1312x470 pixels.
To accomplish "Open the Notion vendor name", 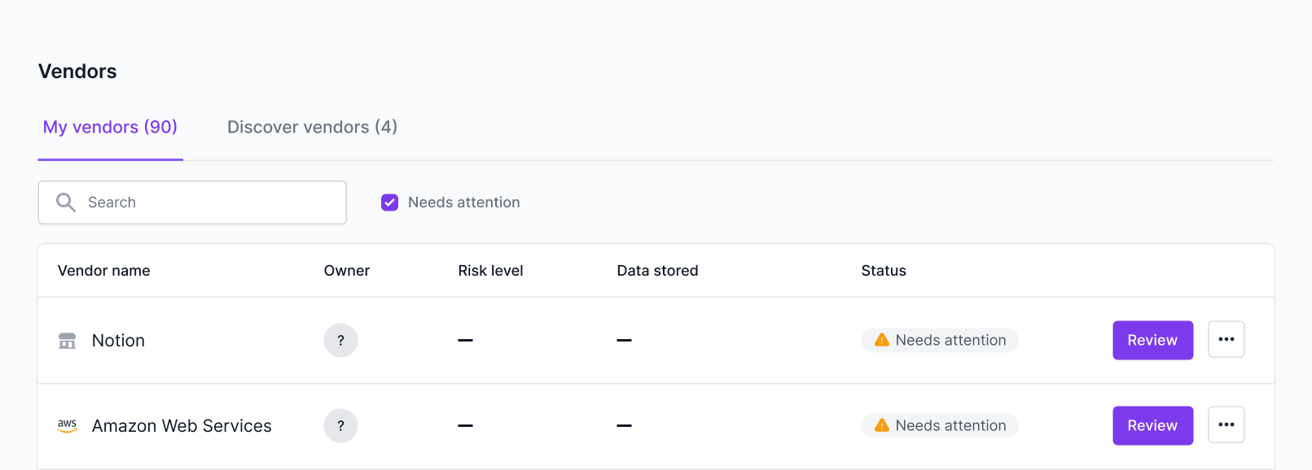I will click(118, 341).
